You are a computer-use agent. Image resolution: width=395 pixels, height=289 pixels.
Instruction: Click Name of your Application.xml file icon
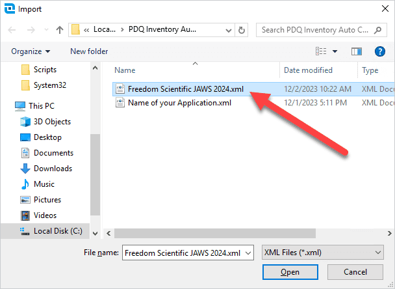tap(120, 103)
